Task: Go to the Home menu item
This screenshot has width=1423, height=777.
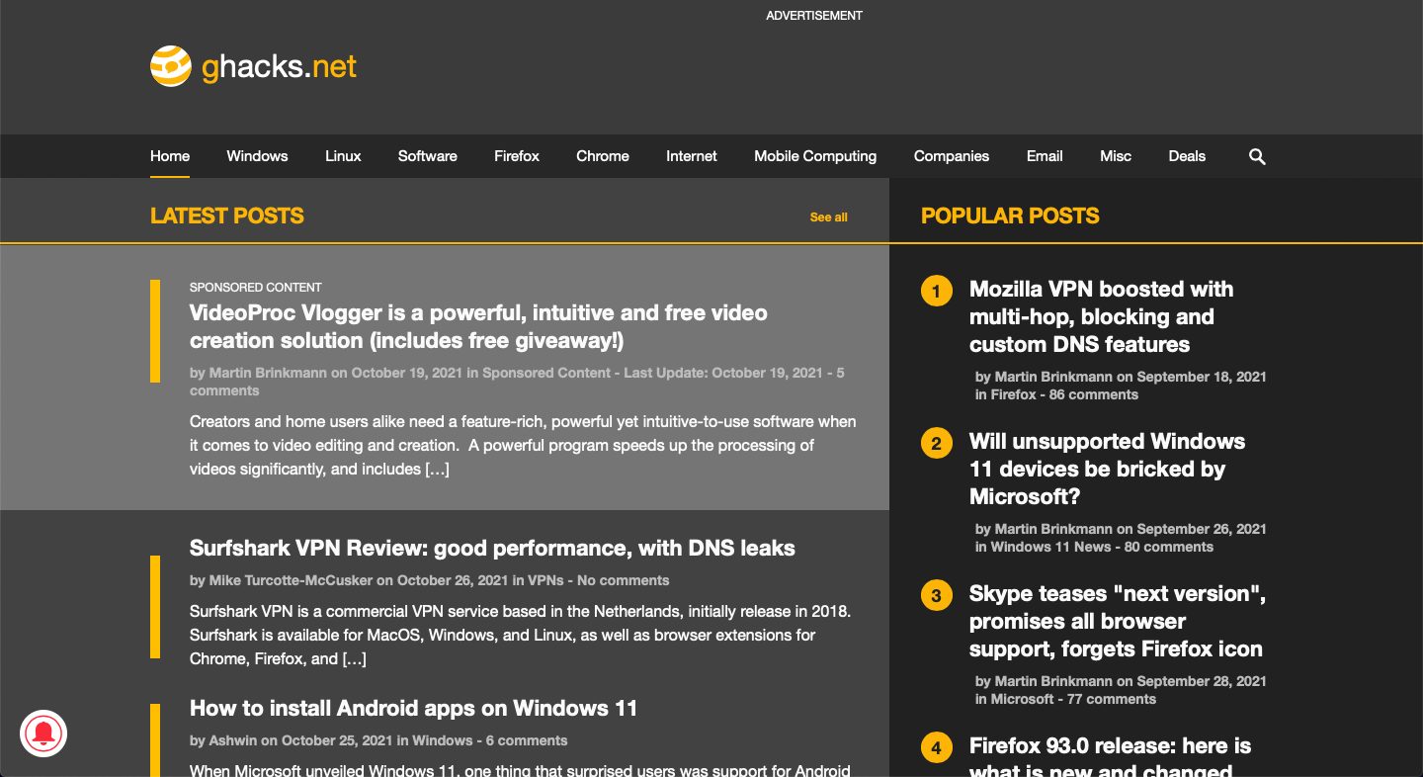Action: coord(170,156)
